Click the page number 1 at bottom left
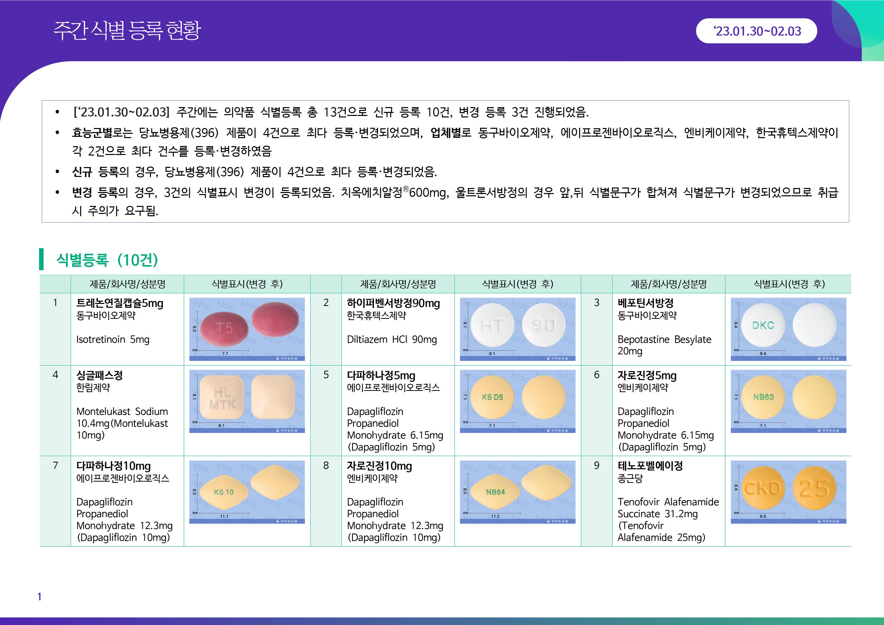Viewport: 884px width, 625px height. [39, 597]
